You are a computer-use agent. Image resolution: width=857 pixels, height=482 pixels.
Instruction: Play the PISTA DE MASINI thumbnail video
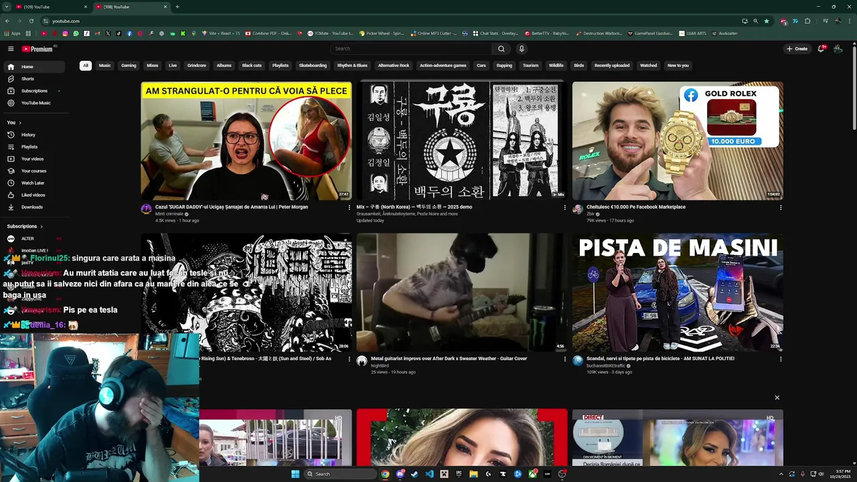point(678,293)
